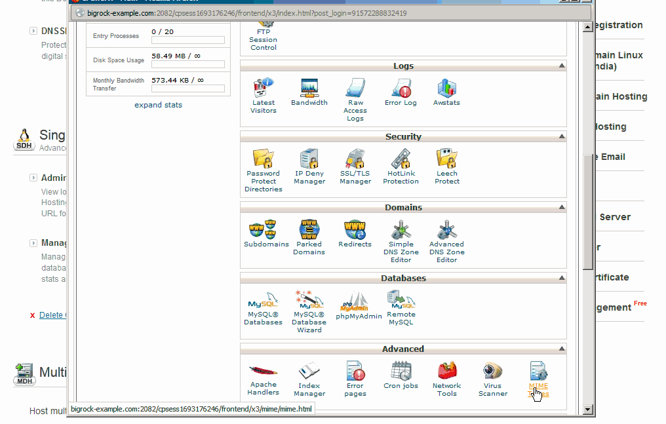Open the Redirects tool

pos(355,233)
